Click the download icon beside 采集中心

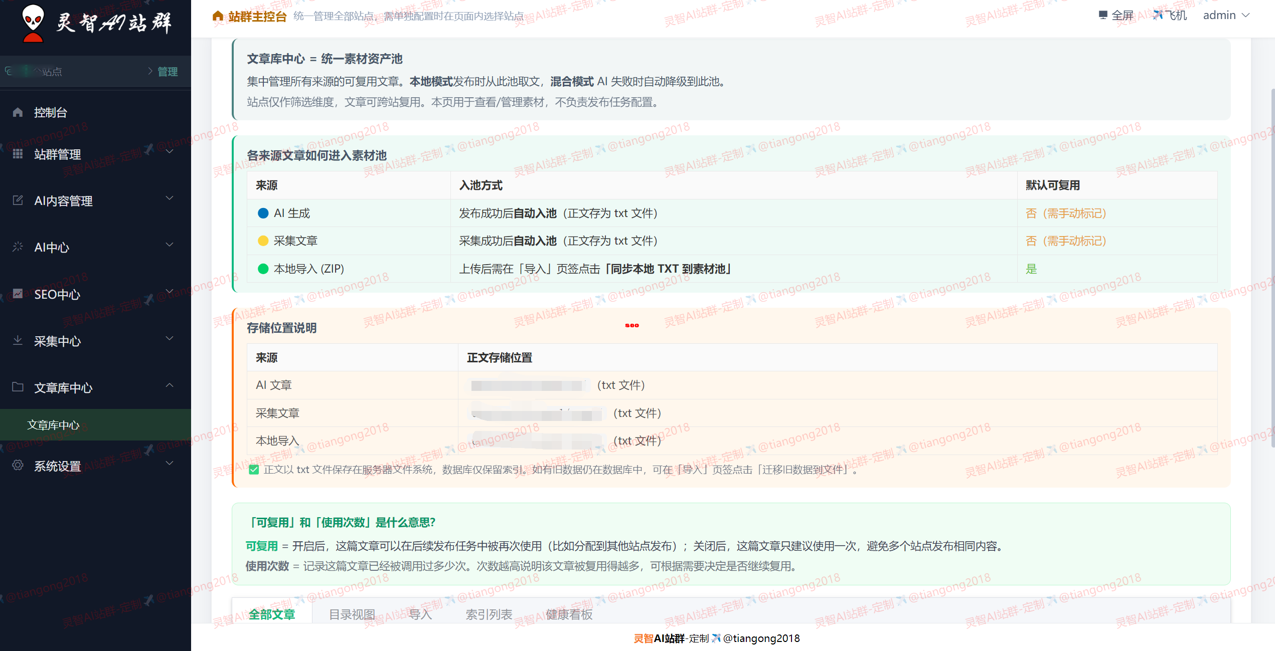click(x=18, y=341)
